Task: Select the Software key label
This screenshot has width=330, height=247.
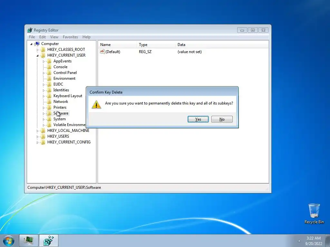Action: [x=61, y=113]
